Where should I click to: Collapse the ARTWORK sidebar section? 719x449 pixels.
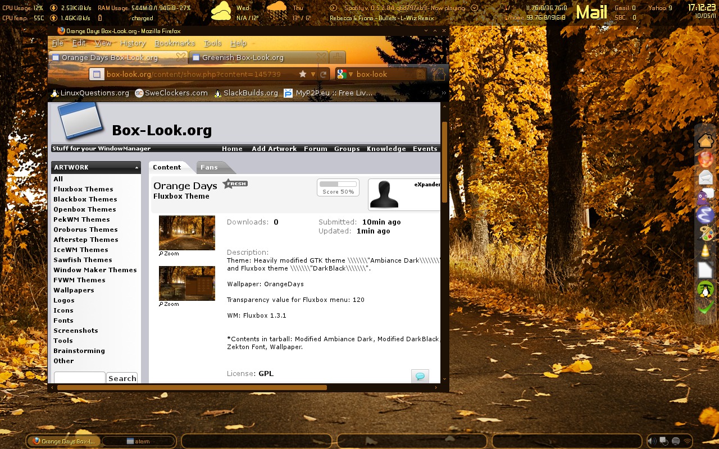[x=136, y=167]
